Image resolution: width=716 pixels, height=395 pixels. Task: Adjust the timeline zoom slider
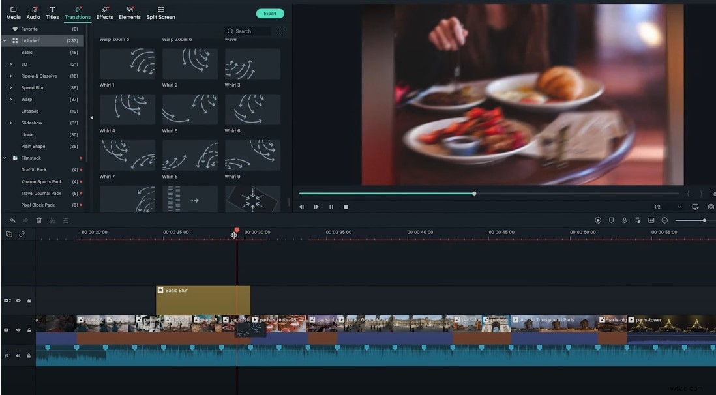[x=705, y=220]
